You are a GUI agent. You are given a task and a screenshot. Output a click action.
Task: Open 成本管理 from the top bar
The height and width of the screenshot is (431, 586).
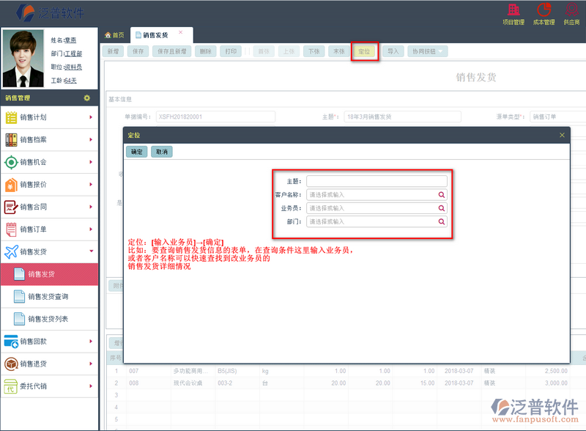[x=544, y=14]
